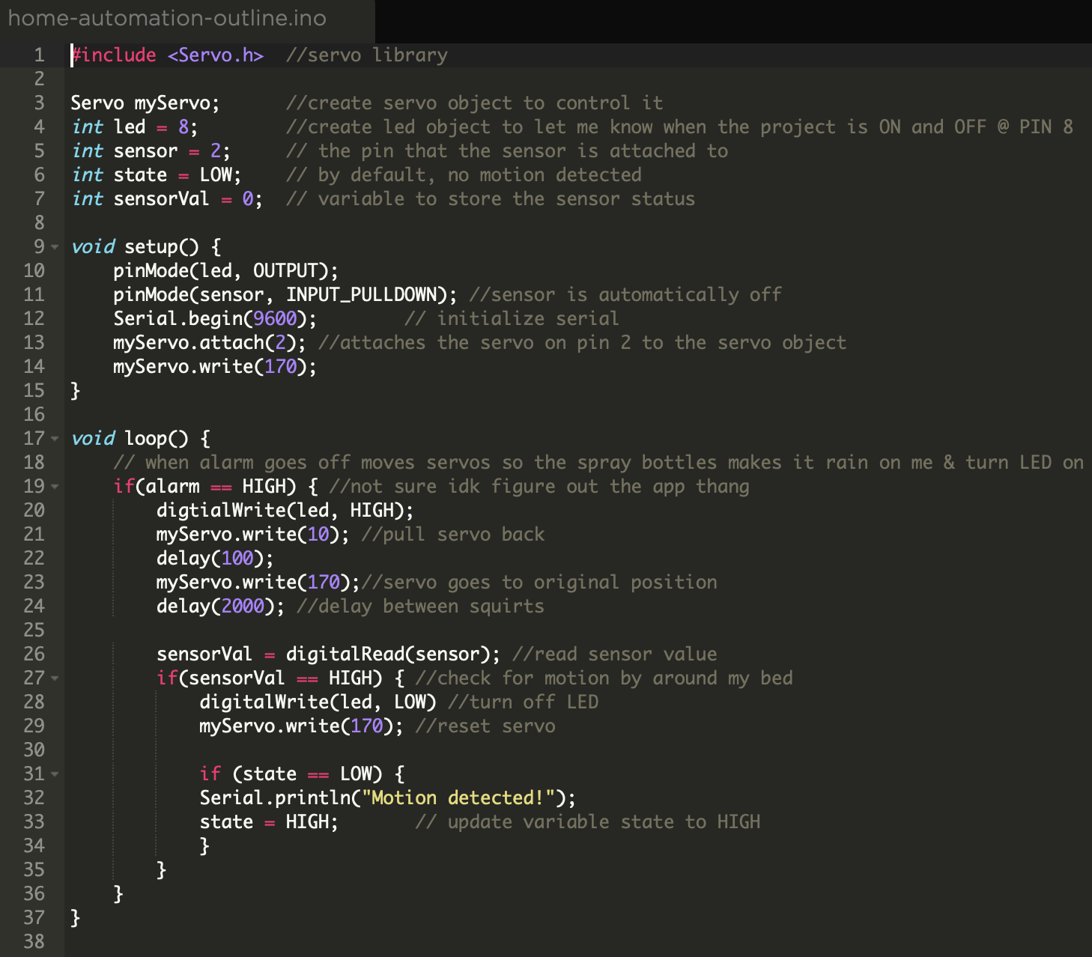The image size is (1092, 957).
Task: Click line number 38 in the gutter
Action: coord(34,942)
